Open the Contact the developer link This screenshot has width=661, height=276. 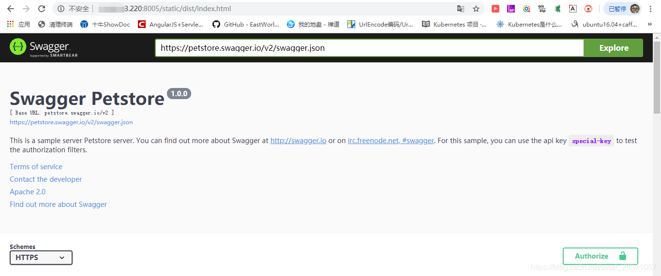point(46,179)
